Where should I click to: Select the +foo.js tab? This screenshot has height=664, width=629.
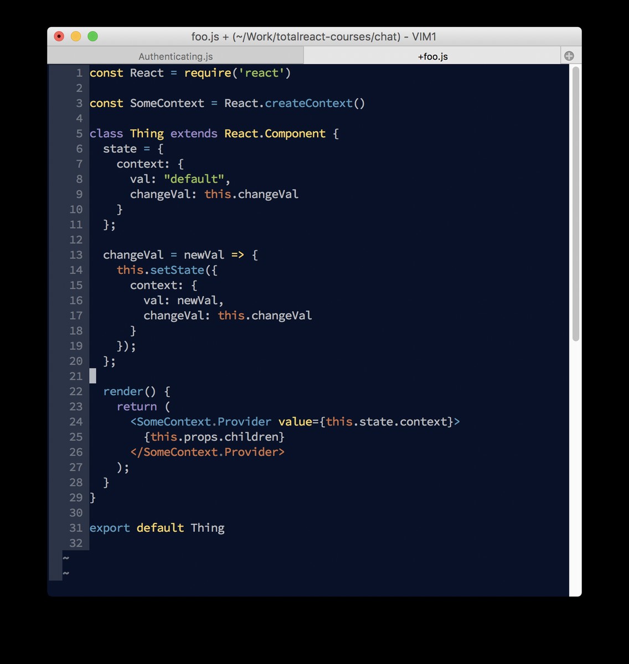pyautogui.click(x=432, y=56)
